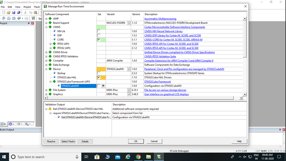Viewport: 286px width, 161px height.
Task: Open the Edit menu
Action: pos(10,7)
